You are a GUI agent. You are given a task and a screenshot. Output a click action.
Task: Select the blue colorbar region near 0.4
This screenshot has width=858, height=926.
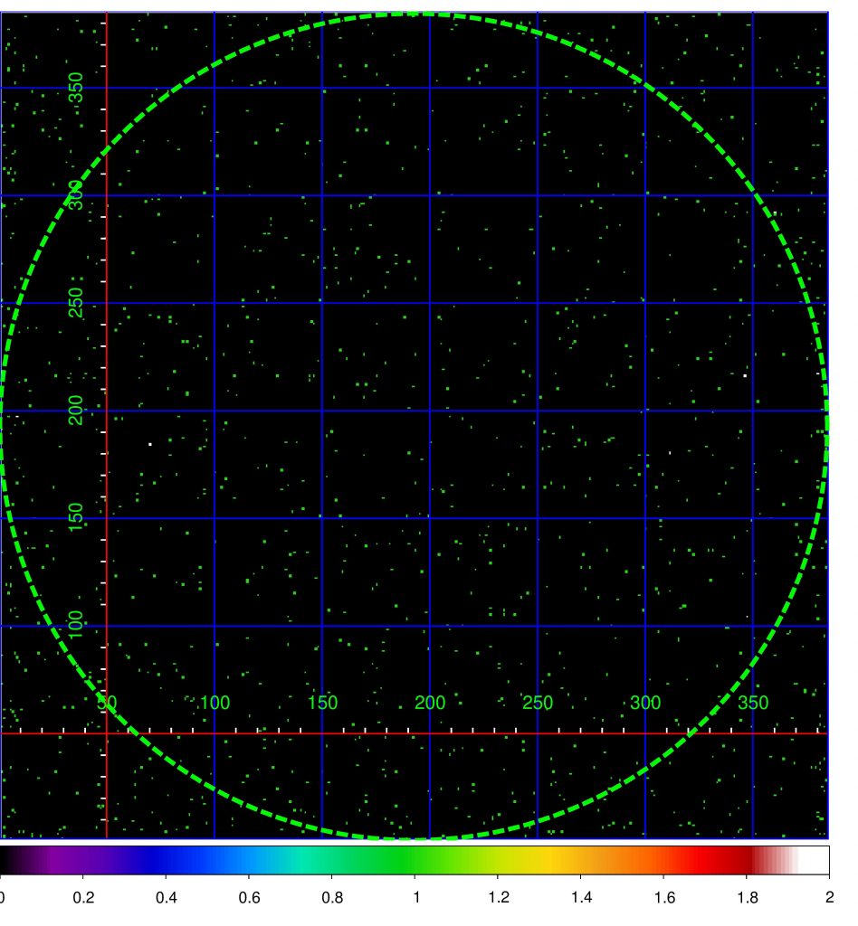tap(166, 860)
